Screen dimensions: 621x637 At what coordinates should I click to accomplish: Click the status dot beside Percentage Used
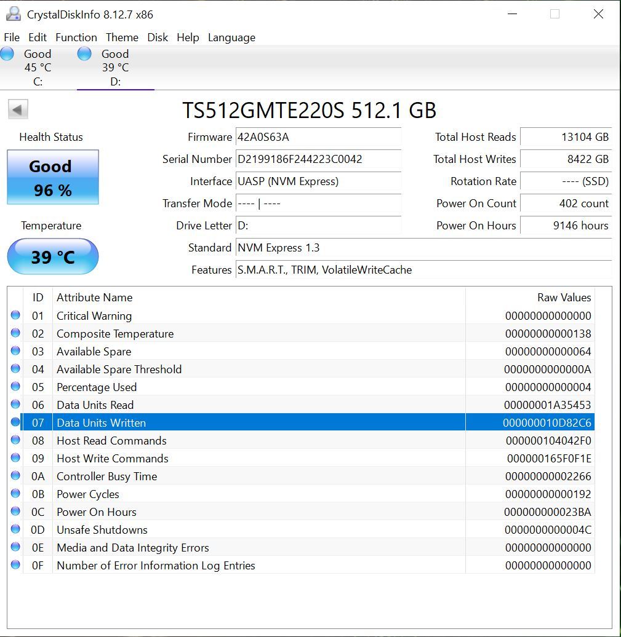[x=15, y=387]
